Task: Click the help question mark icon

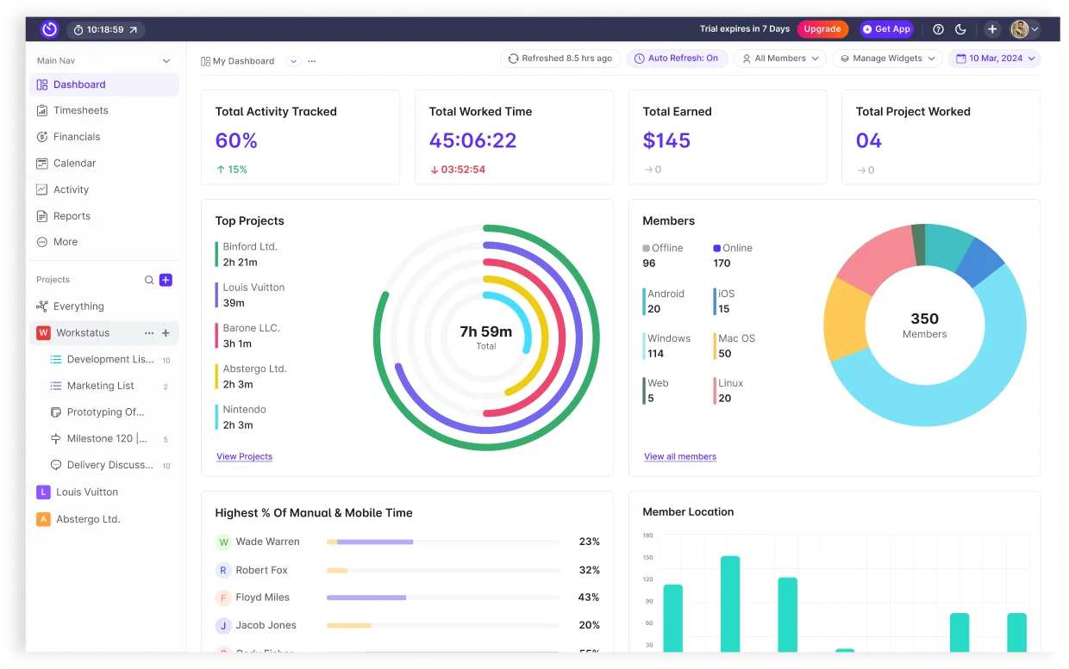Action: click(938, 29)
